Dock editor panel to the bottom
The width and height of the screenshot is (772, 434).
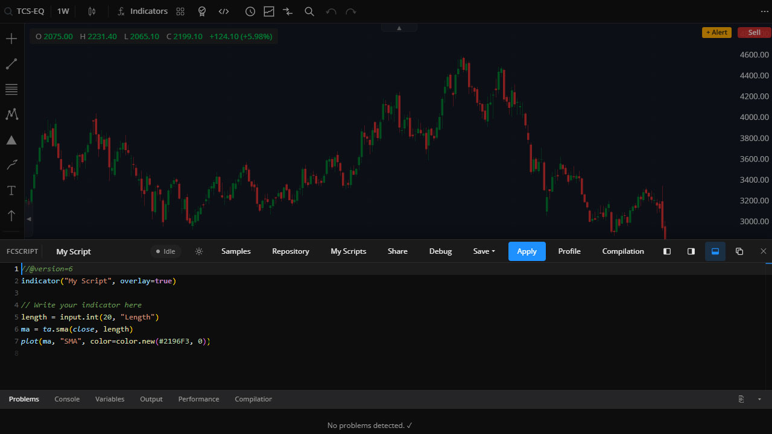point(715,251)
